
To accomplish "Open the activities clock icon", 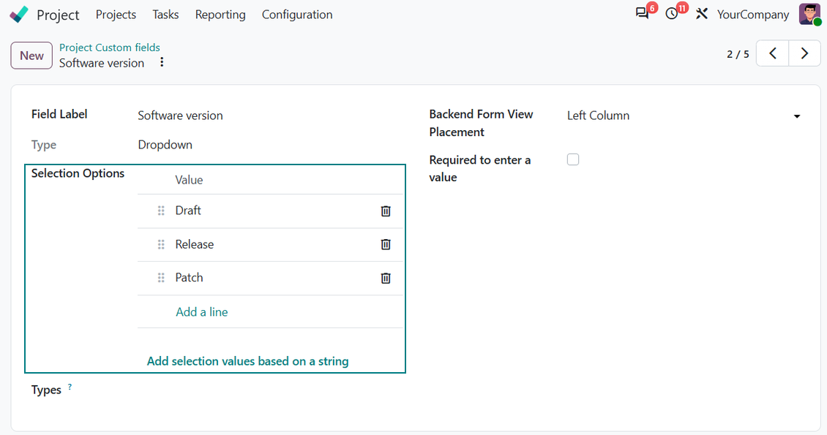I will (x=671, y=14).
